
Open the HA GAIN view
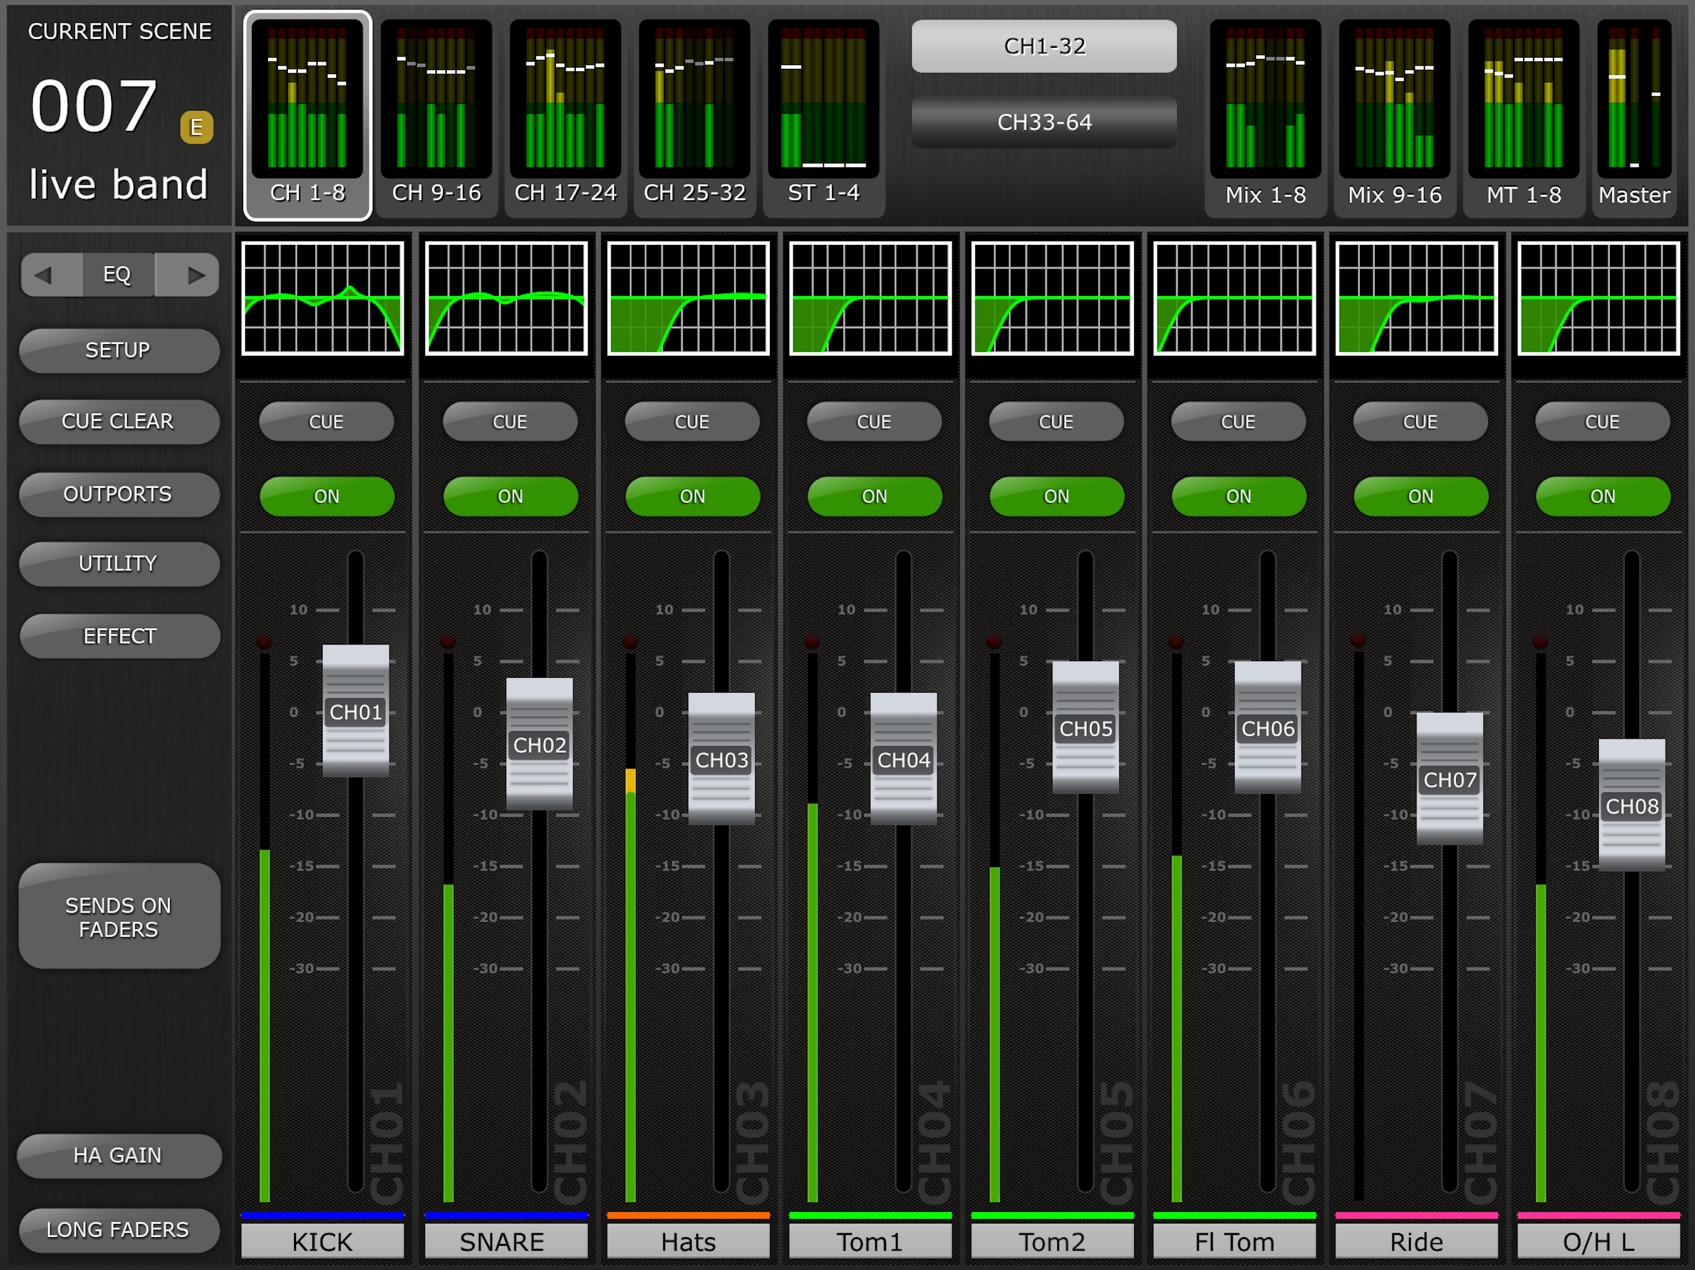coord(119,1155)
